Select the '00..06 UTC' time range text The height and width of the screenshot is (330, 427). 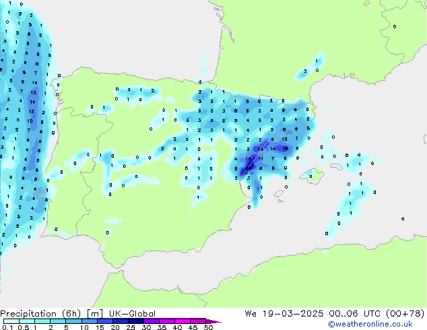point(354,314)
